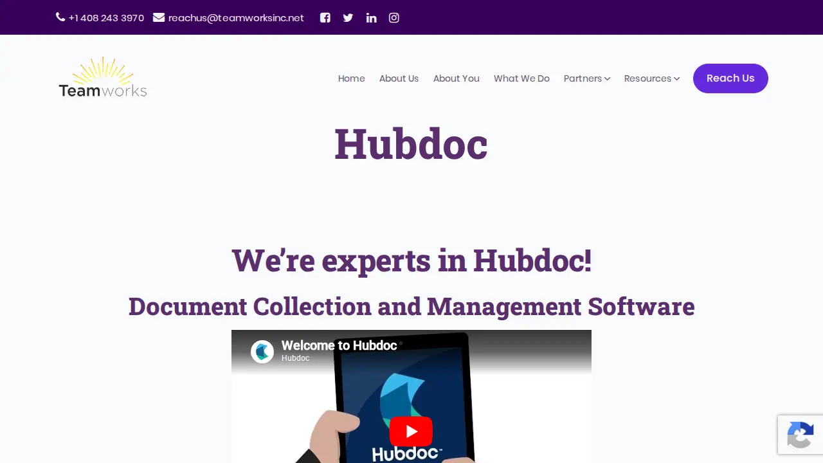
Task: Click the Hubdoc channel name under video title
Action: pyautogui.click(x=296, y=358)
